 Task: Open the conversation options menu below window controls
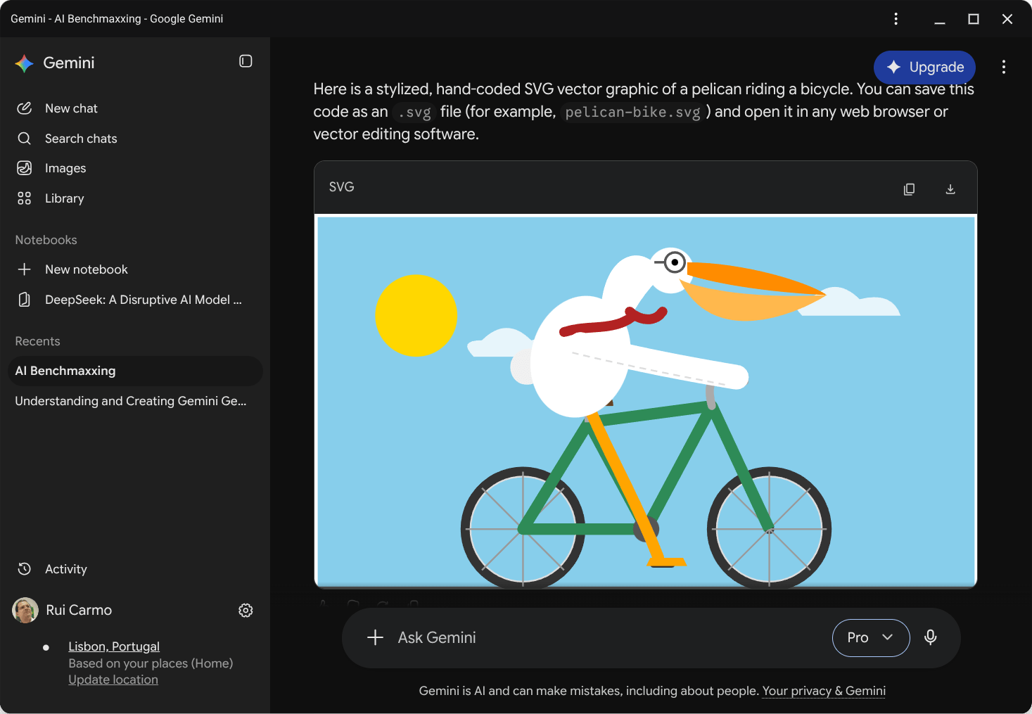coord(1004,67)
